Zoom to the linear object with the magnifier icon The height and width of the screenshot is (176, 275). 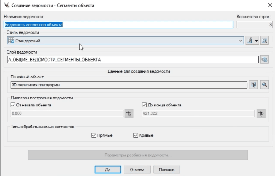click(264, 85)
